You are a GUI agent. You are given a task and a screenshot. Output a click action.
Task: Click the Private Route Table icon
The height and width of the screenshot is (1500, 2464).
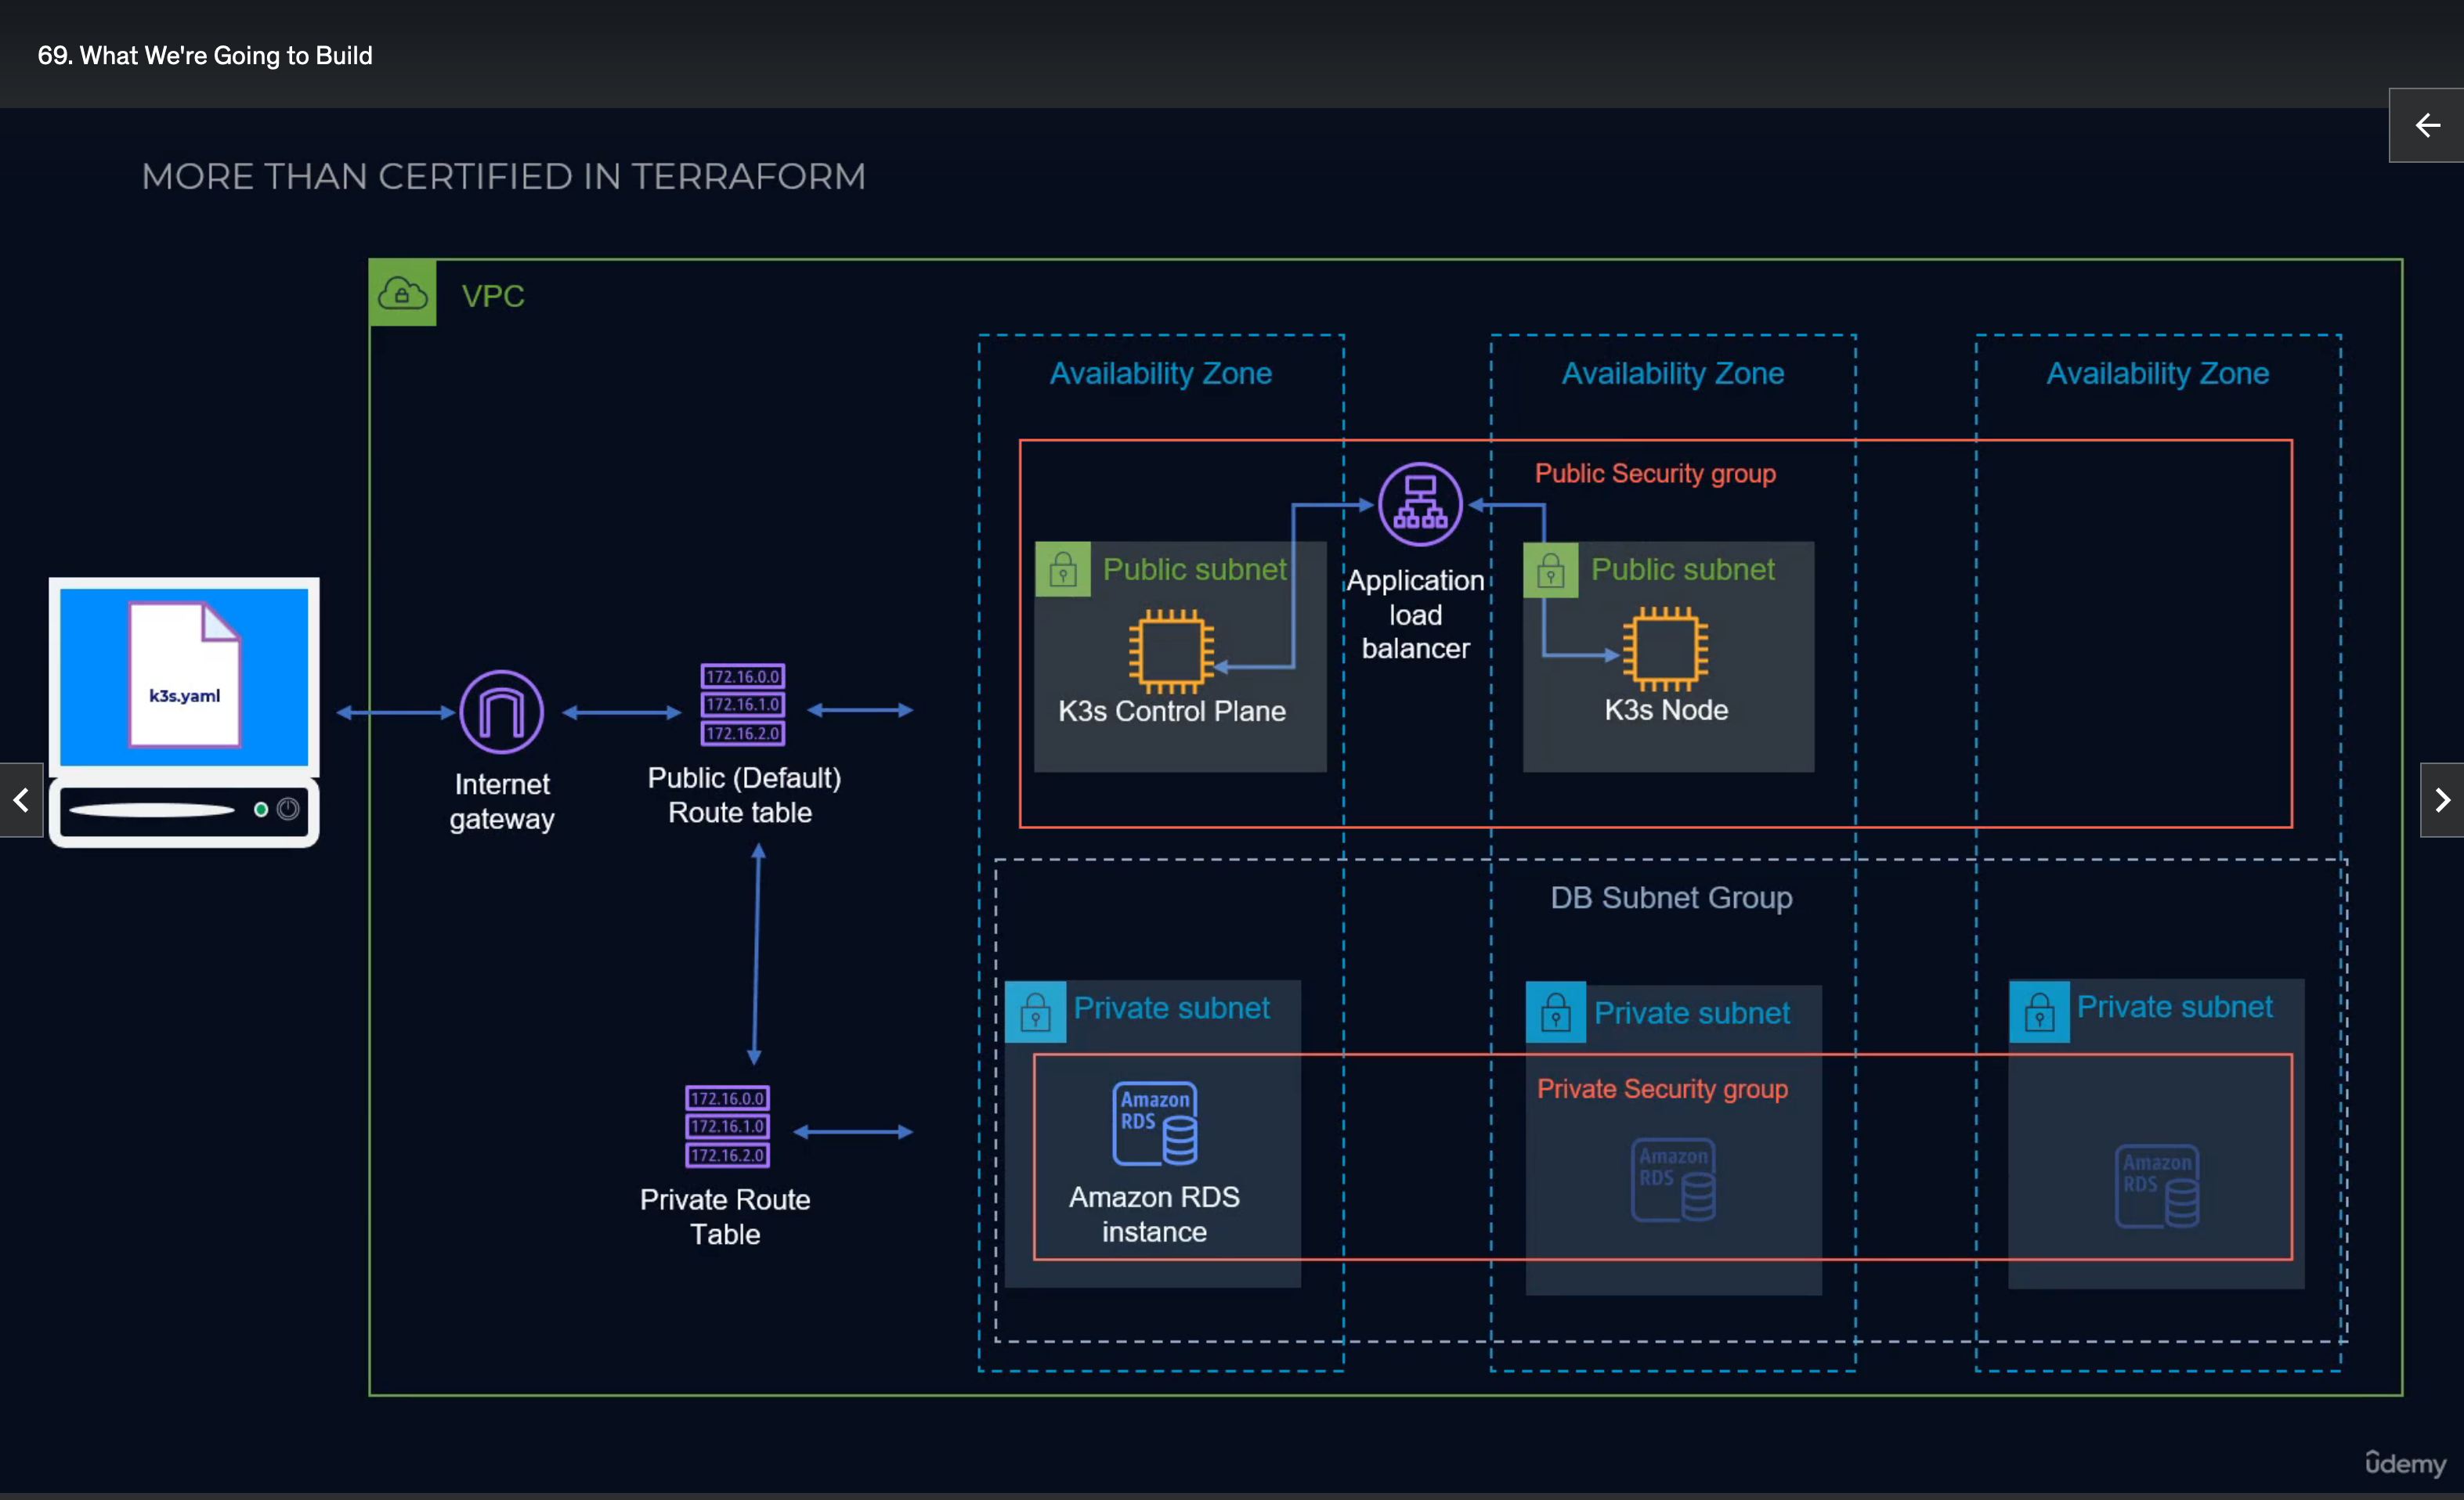coord(727,1127)
